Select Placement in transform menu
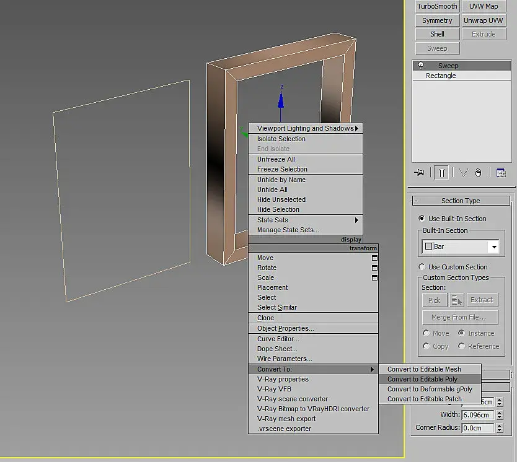517x462 pixels. click(x=313, y=287)
